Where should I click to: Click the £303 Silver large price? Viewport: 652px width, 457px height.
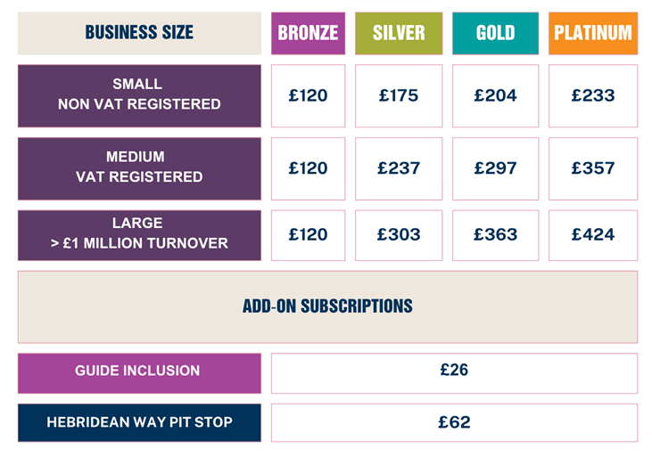[x=399, y=234]
